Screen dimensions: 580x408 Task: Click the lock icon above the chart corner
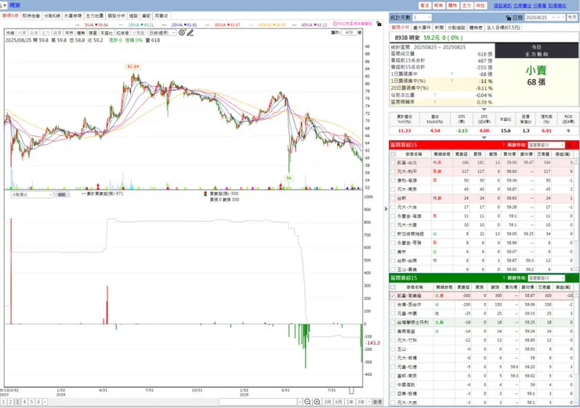coord(379,23)
